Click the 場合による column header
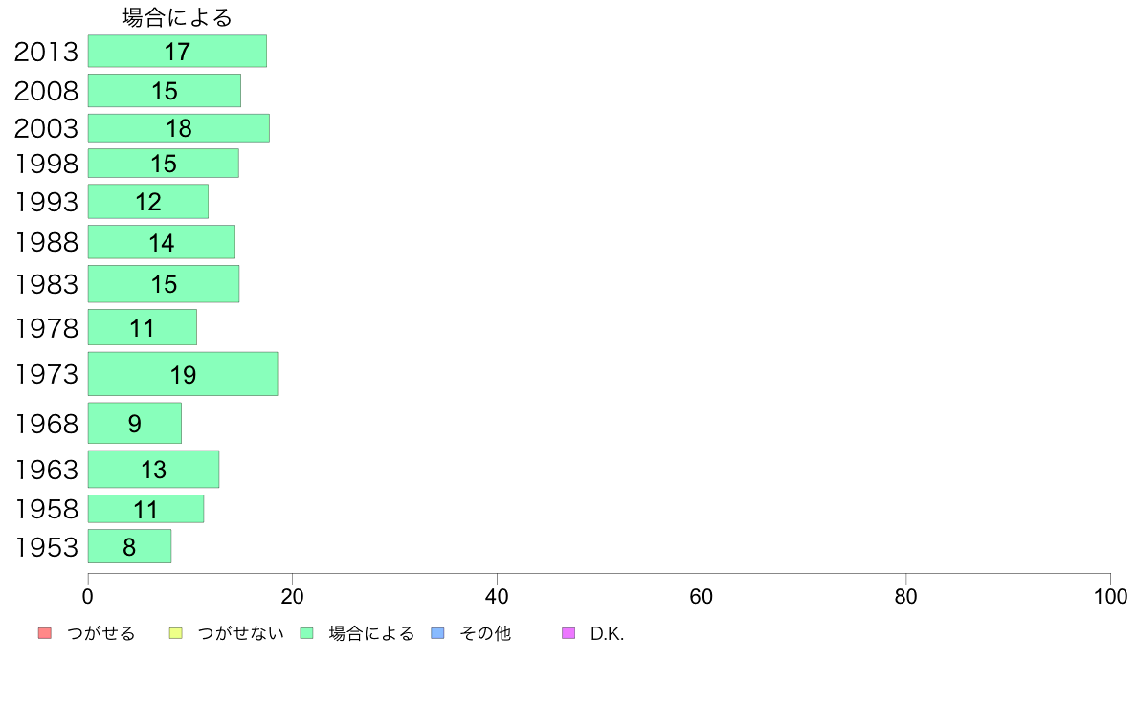 pos(177,17)
